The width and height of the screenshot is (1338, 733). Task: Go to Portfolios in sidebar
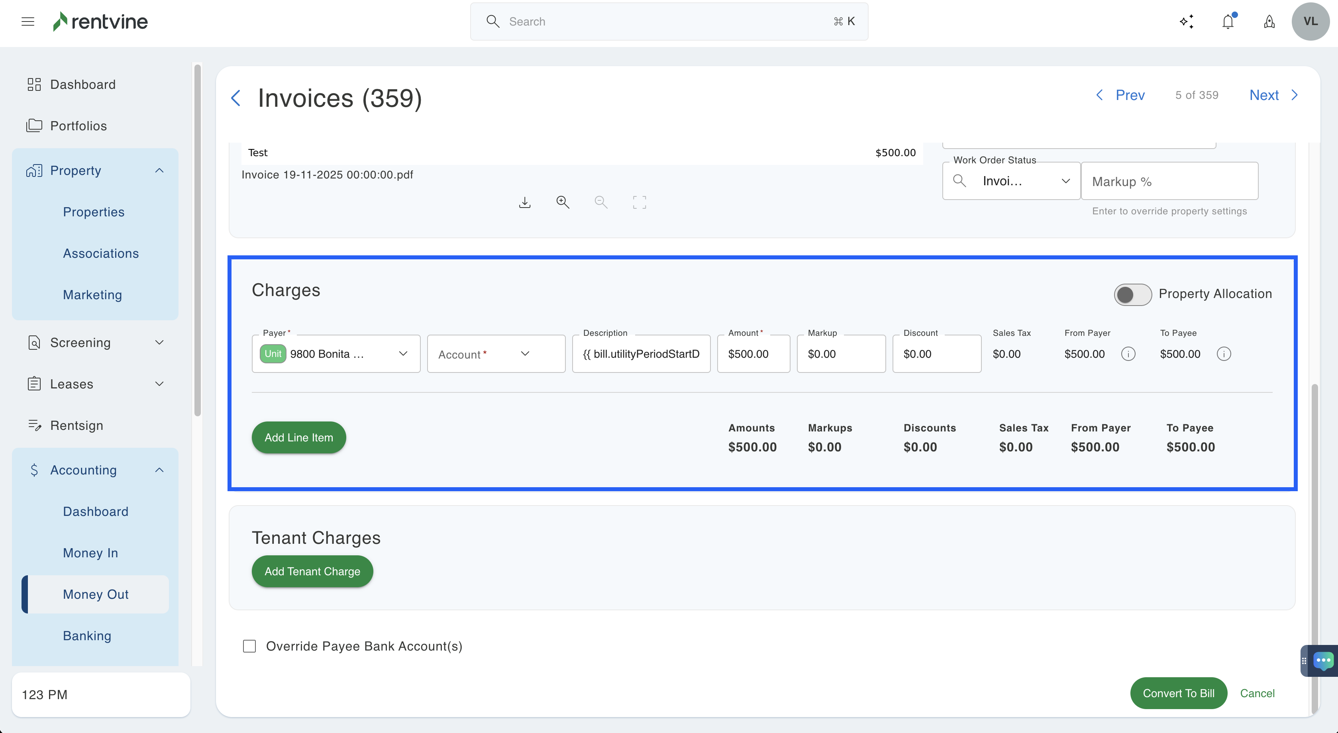click(78, 125)
